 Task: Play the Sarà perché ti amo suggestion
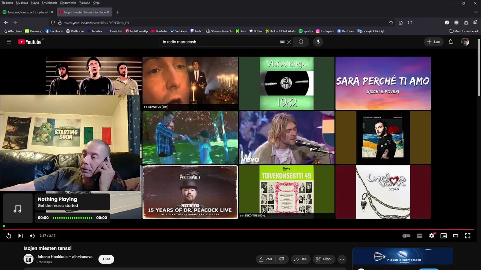(x=383, y=83)
